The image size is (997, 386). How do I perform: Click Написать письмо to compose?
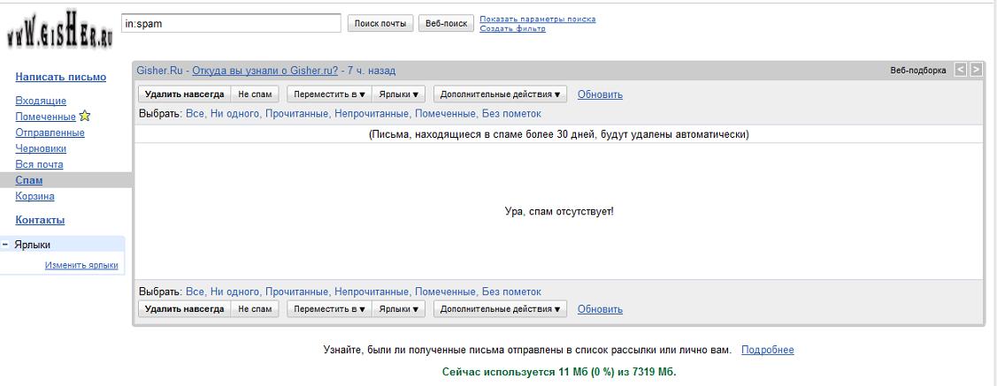(61, 77)
